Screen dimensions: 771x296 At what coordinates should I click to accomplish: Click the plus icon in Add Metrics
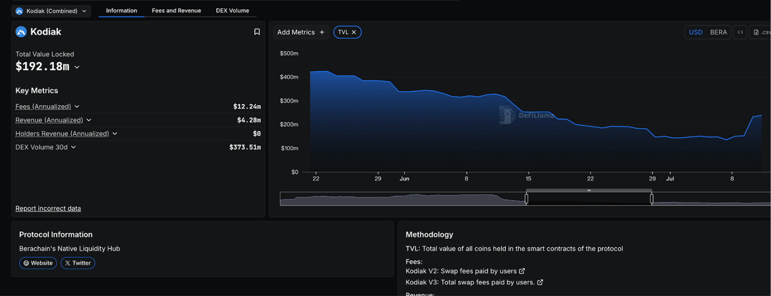[x=322, y=32]
